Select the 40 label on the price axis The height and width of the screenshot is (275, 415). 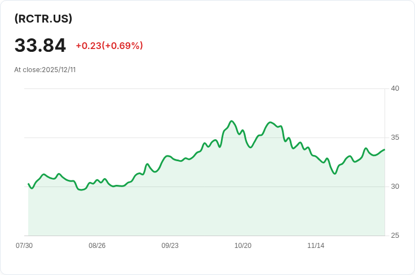[x=395, y=88]
